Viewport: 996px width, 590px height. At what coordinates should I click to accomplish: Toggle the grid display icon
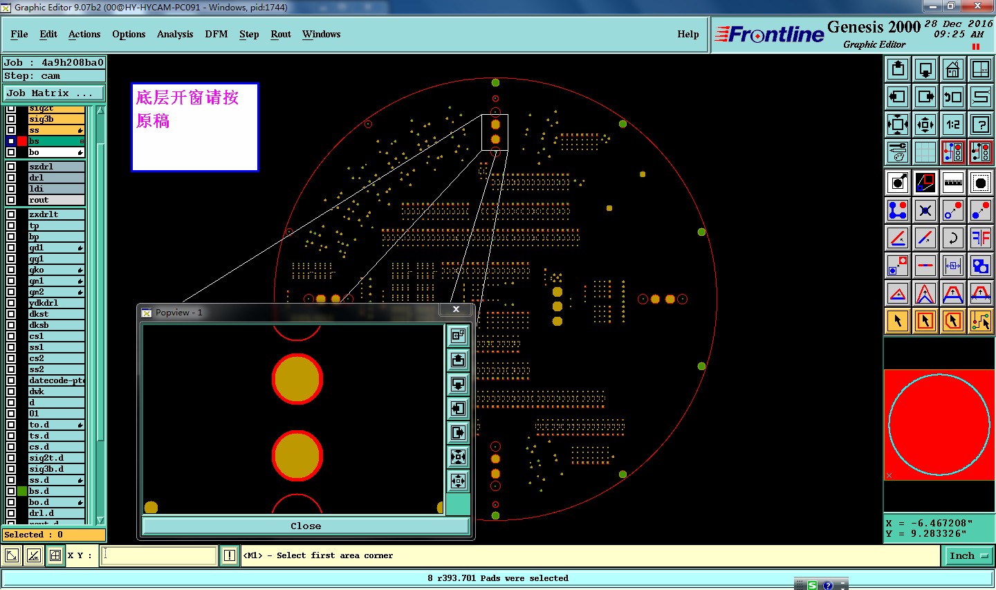point(925,152)
